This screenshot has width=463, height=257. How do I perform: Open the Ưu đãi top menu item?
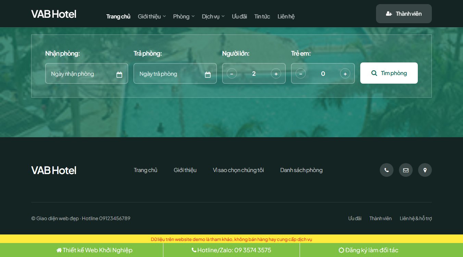tap(239, 16)
